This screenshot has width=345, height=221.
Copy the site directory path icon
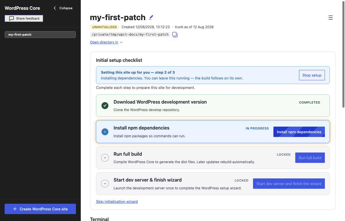(175, 35)
